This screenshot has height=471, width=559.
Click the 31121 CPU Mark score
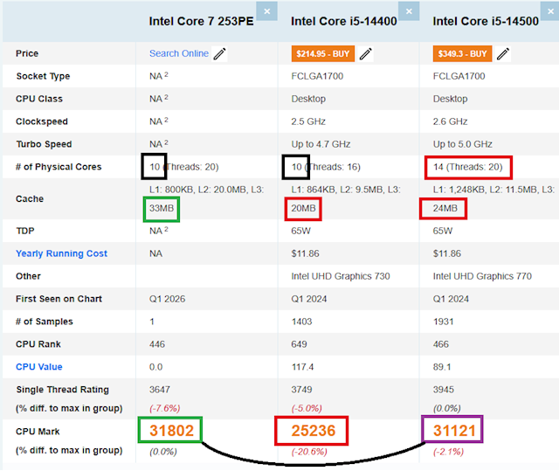454,430
